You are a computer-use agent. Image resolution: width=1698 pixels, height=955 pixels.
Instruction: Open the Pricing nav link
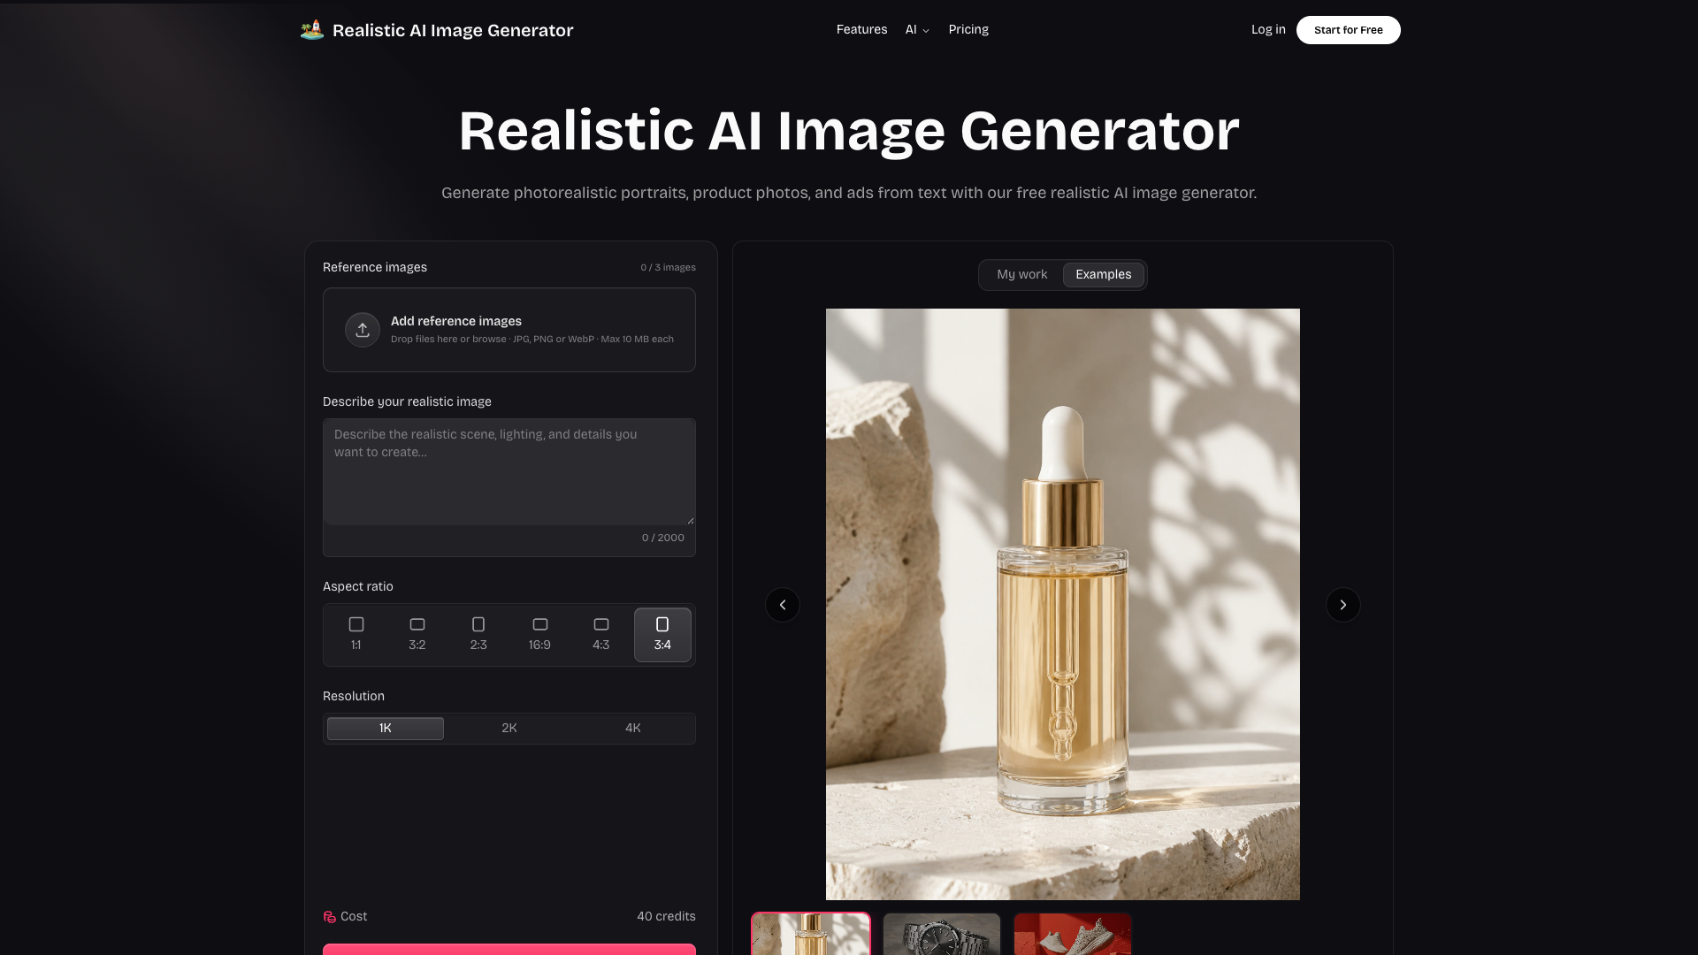tap(968, 29)
